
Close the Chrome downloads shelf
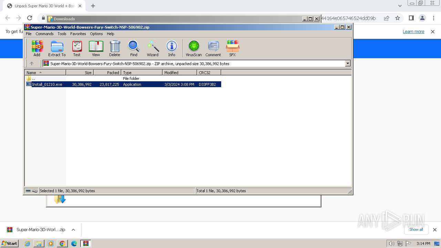pyautogui.click(x=434, y=230)
